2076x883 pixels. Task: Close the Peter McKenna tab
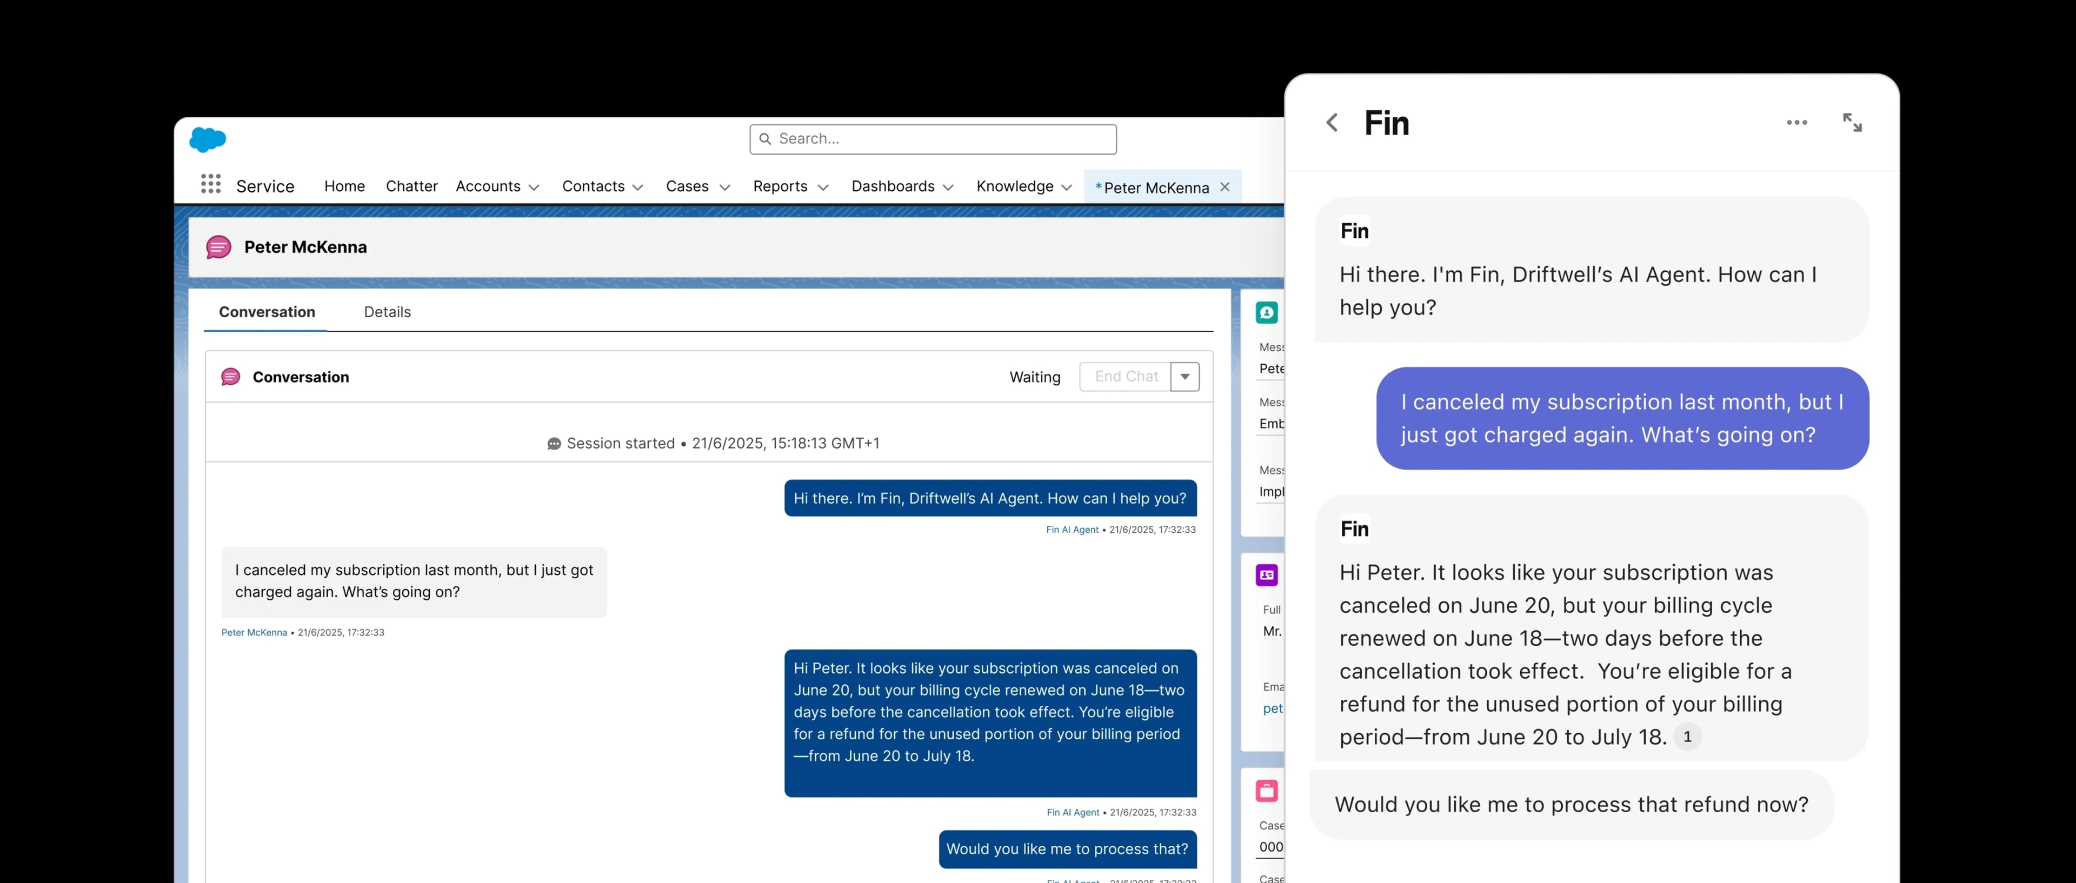(x=1225, y=187)
